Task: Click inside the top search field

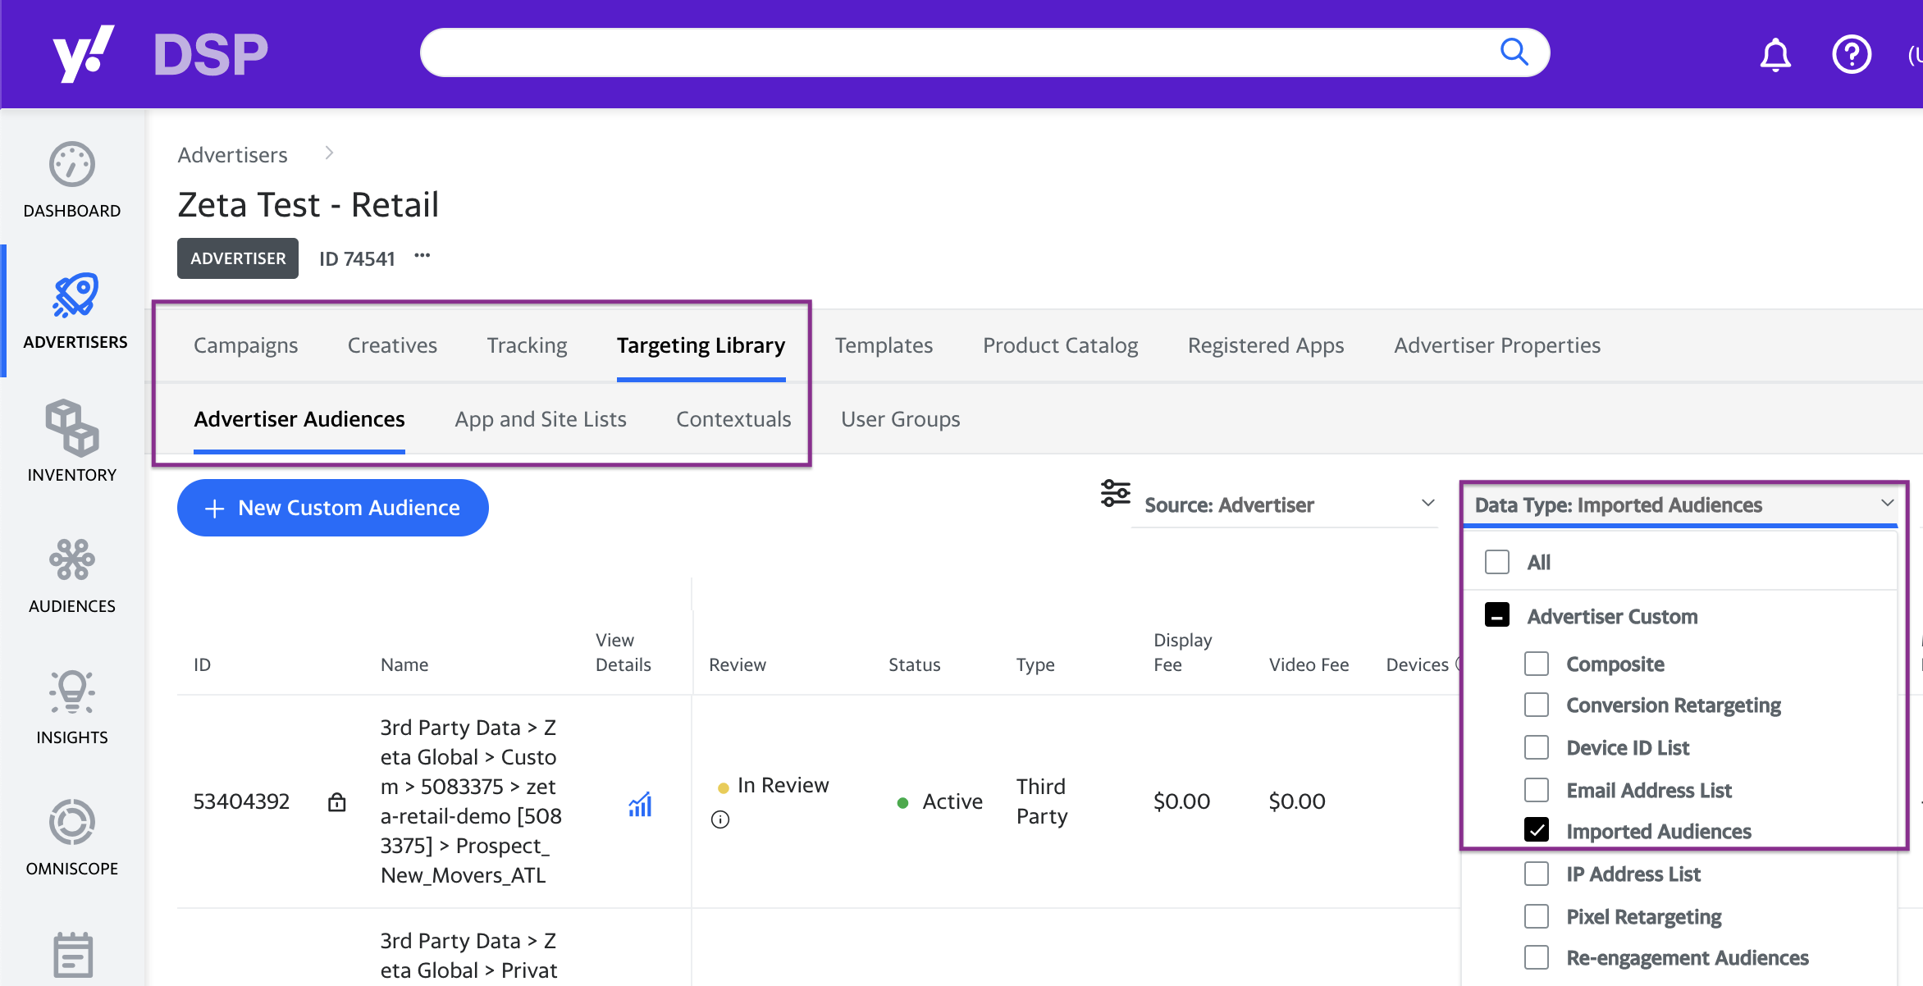Action: pyautogui.click(x=952, y=53)
